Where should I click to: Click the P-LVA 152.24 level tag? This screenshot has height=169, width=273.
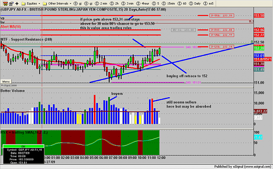pyautogui.click(x=221, y=47)
